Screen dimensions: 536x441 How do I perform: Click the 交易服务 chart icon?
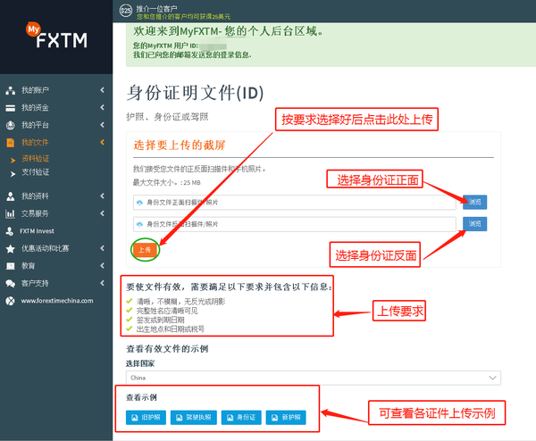pyautogui.click(x=11, y=213)
